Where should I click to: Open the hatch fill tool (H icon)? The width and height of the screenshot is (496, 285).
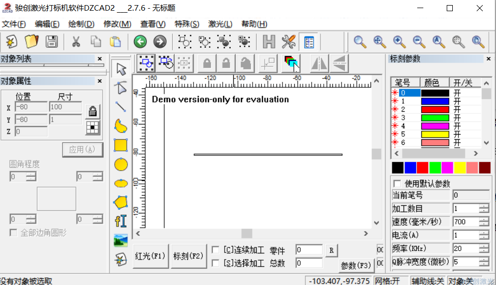coord(269,42)
